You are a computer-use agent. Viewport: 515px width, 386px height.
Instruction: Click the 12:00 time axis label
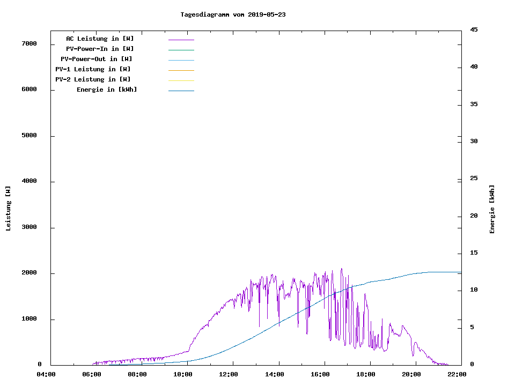coord(229,374)
